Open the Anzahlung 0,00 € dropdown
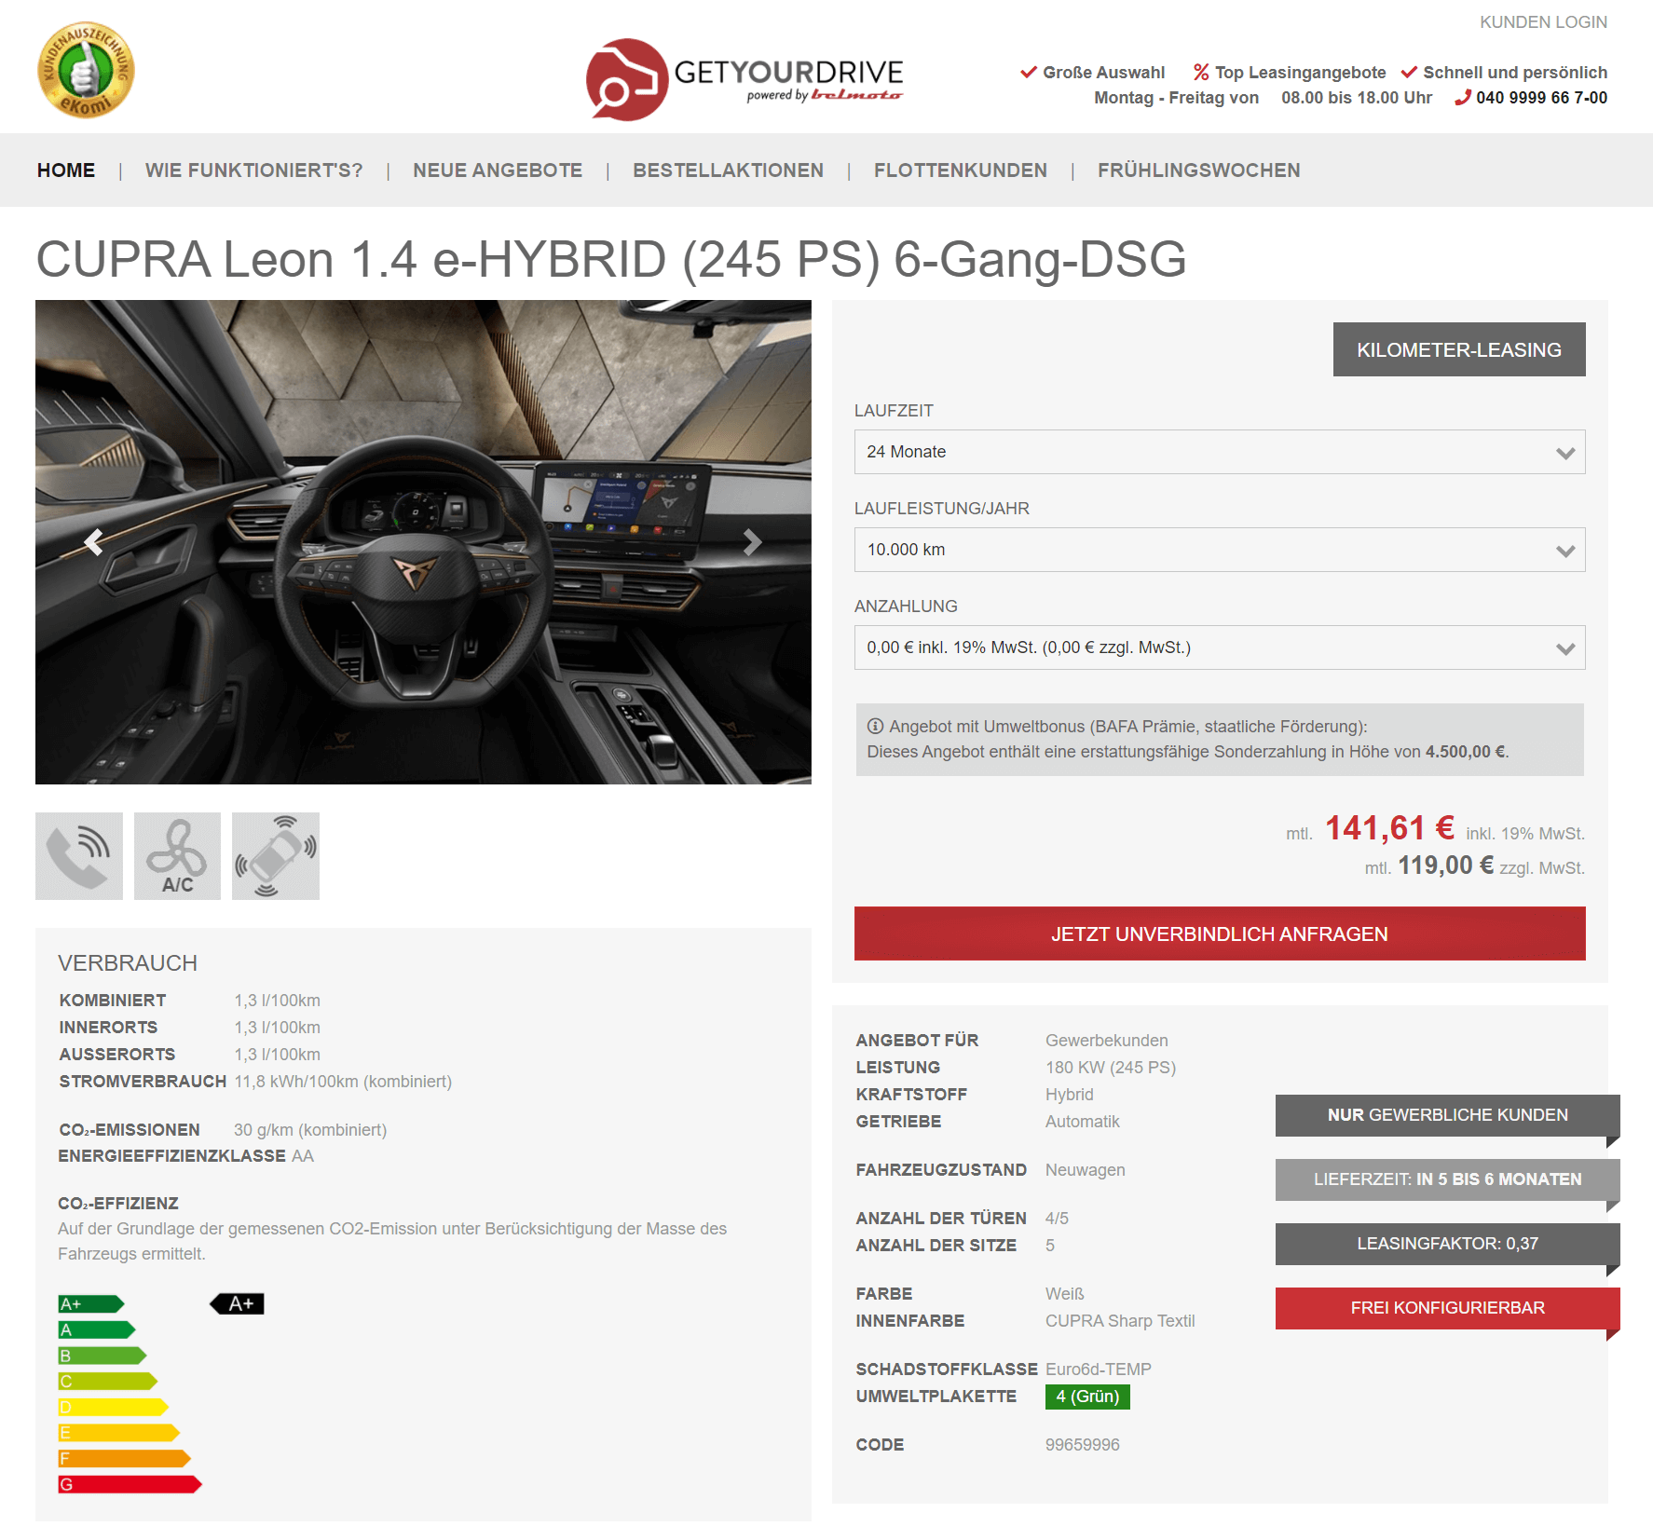The image size is (1653, 1540). point(1220,647)
